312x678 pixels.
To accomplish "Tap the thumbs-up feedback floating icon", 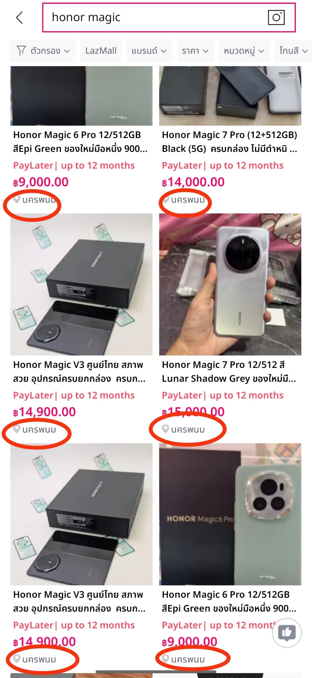I will pyautogui.click(x=287, y=632).
